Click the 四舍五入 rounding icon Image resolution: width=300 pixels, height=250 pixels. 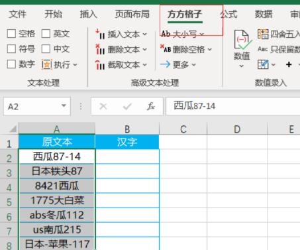263,34
